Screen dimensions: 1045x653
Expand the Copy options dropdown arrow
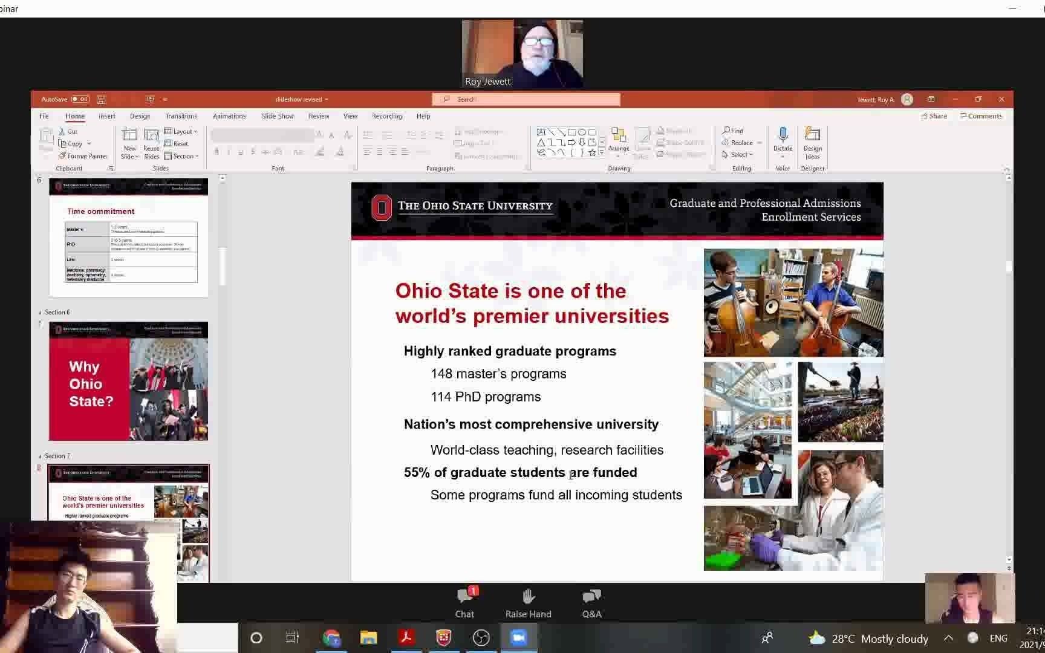coord(89,144)
